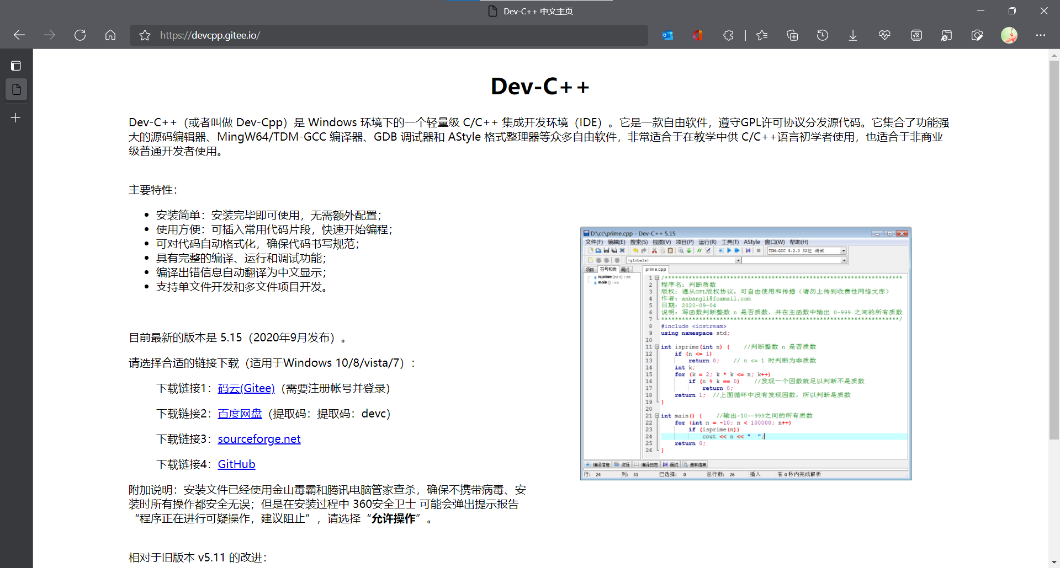The height and width of the screenshot is (568, 1060).
Task: Click the browser forward arrow
Action: (x=50, y=35)
